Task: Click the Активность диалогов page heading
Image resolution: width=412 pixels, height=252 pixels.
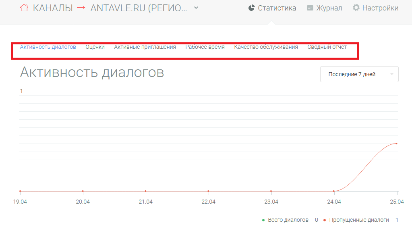Action: pos(92,72)
